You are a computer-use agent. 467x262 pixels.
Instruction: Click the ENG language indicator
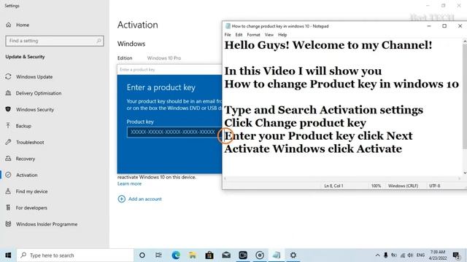click(420, 255)
